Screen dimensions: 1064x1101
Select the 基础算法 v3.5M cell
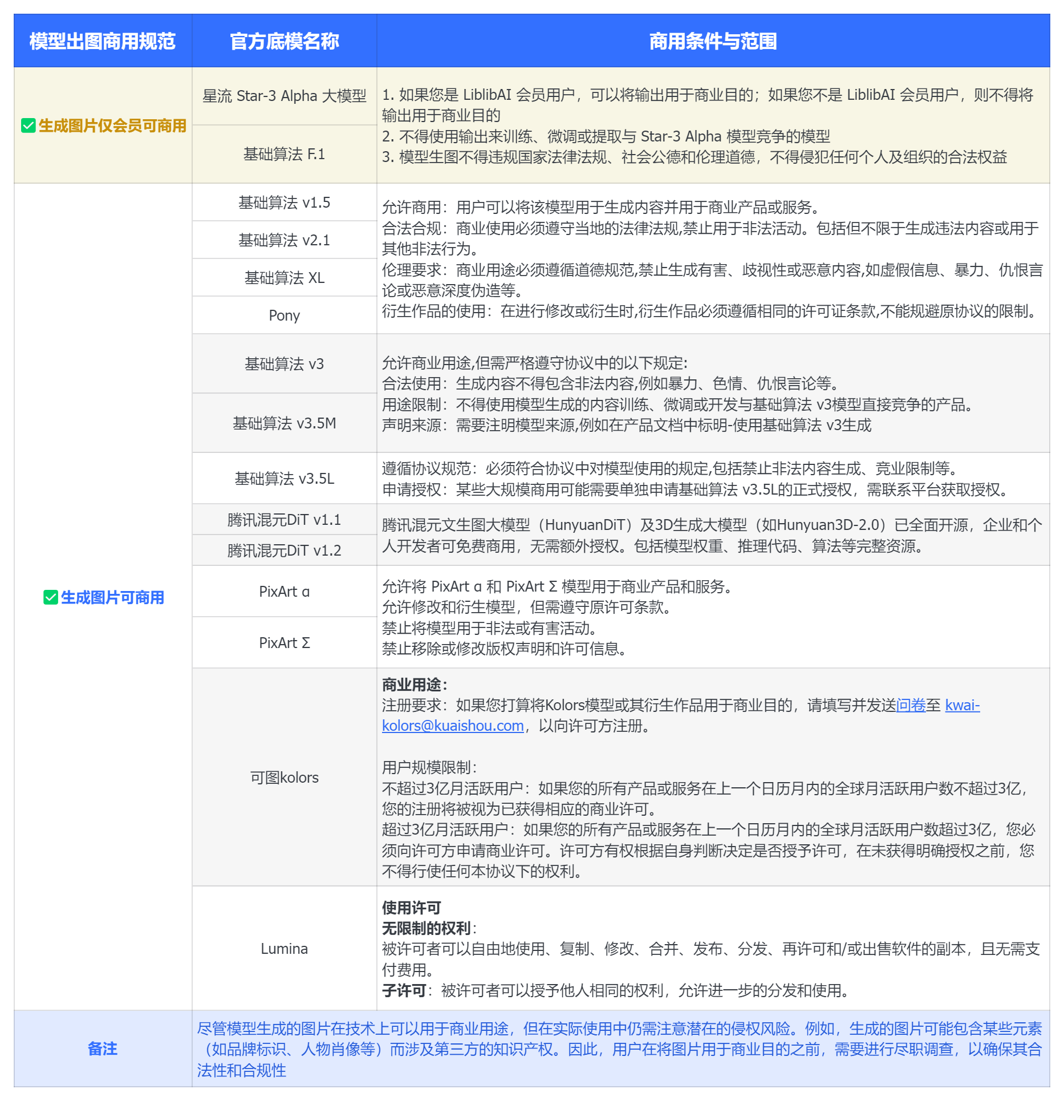(284, 423)
